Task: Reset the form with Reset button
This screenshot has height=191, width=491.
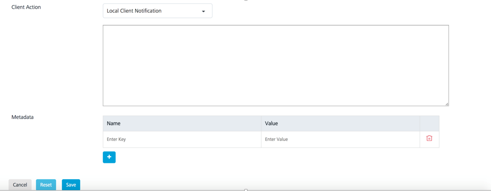Action: [x=46, y=185]
